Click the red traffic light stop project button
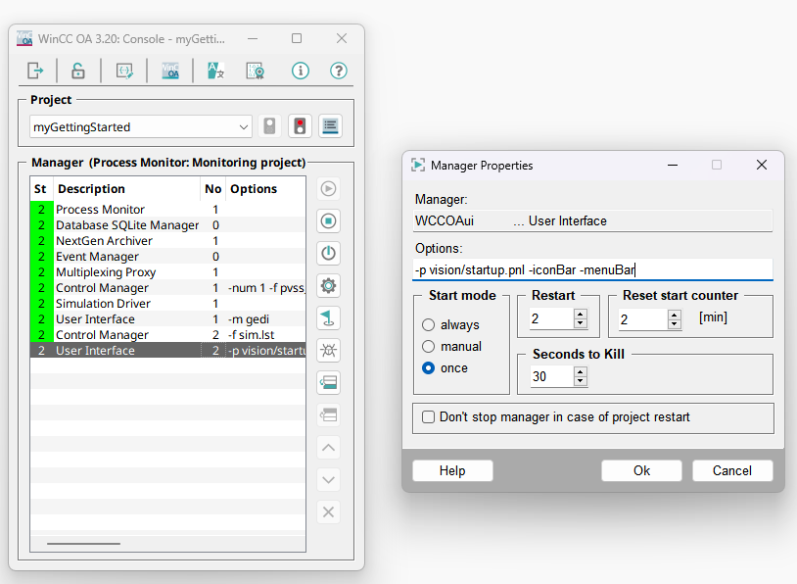797x584 pixels. point(300,126)
